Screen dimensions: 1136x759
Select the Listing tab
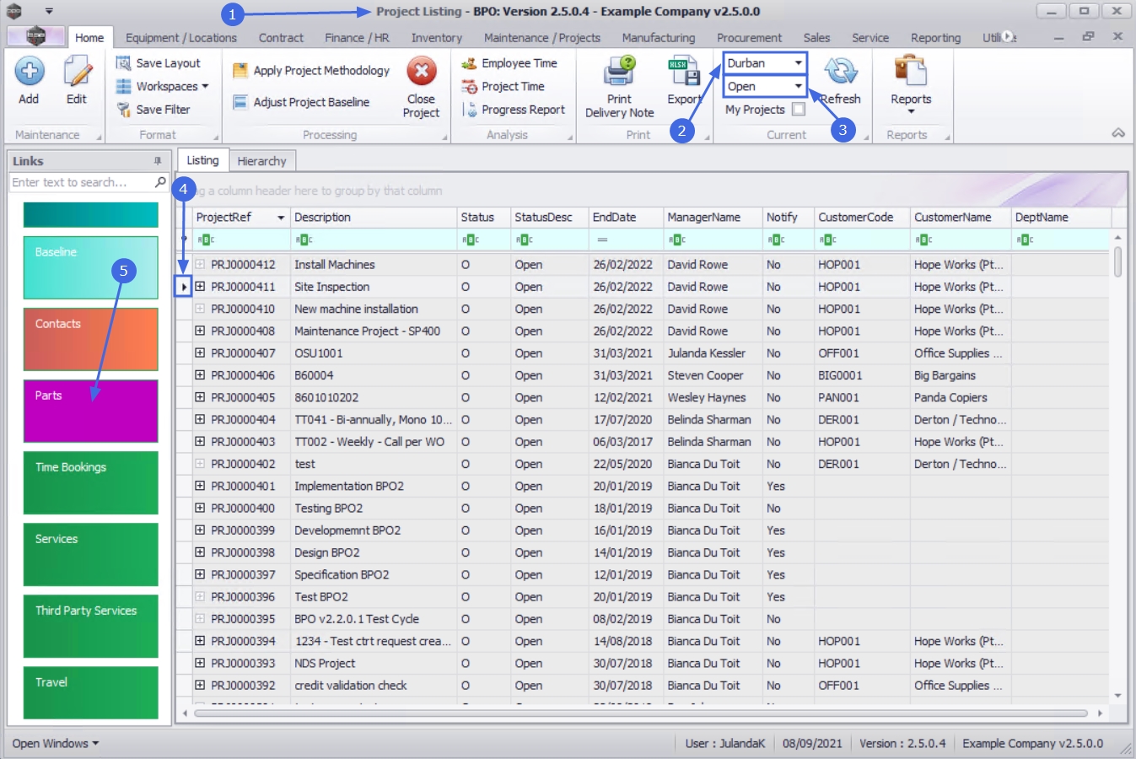202,160
